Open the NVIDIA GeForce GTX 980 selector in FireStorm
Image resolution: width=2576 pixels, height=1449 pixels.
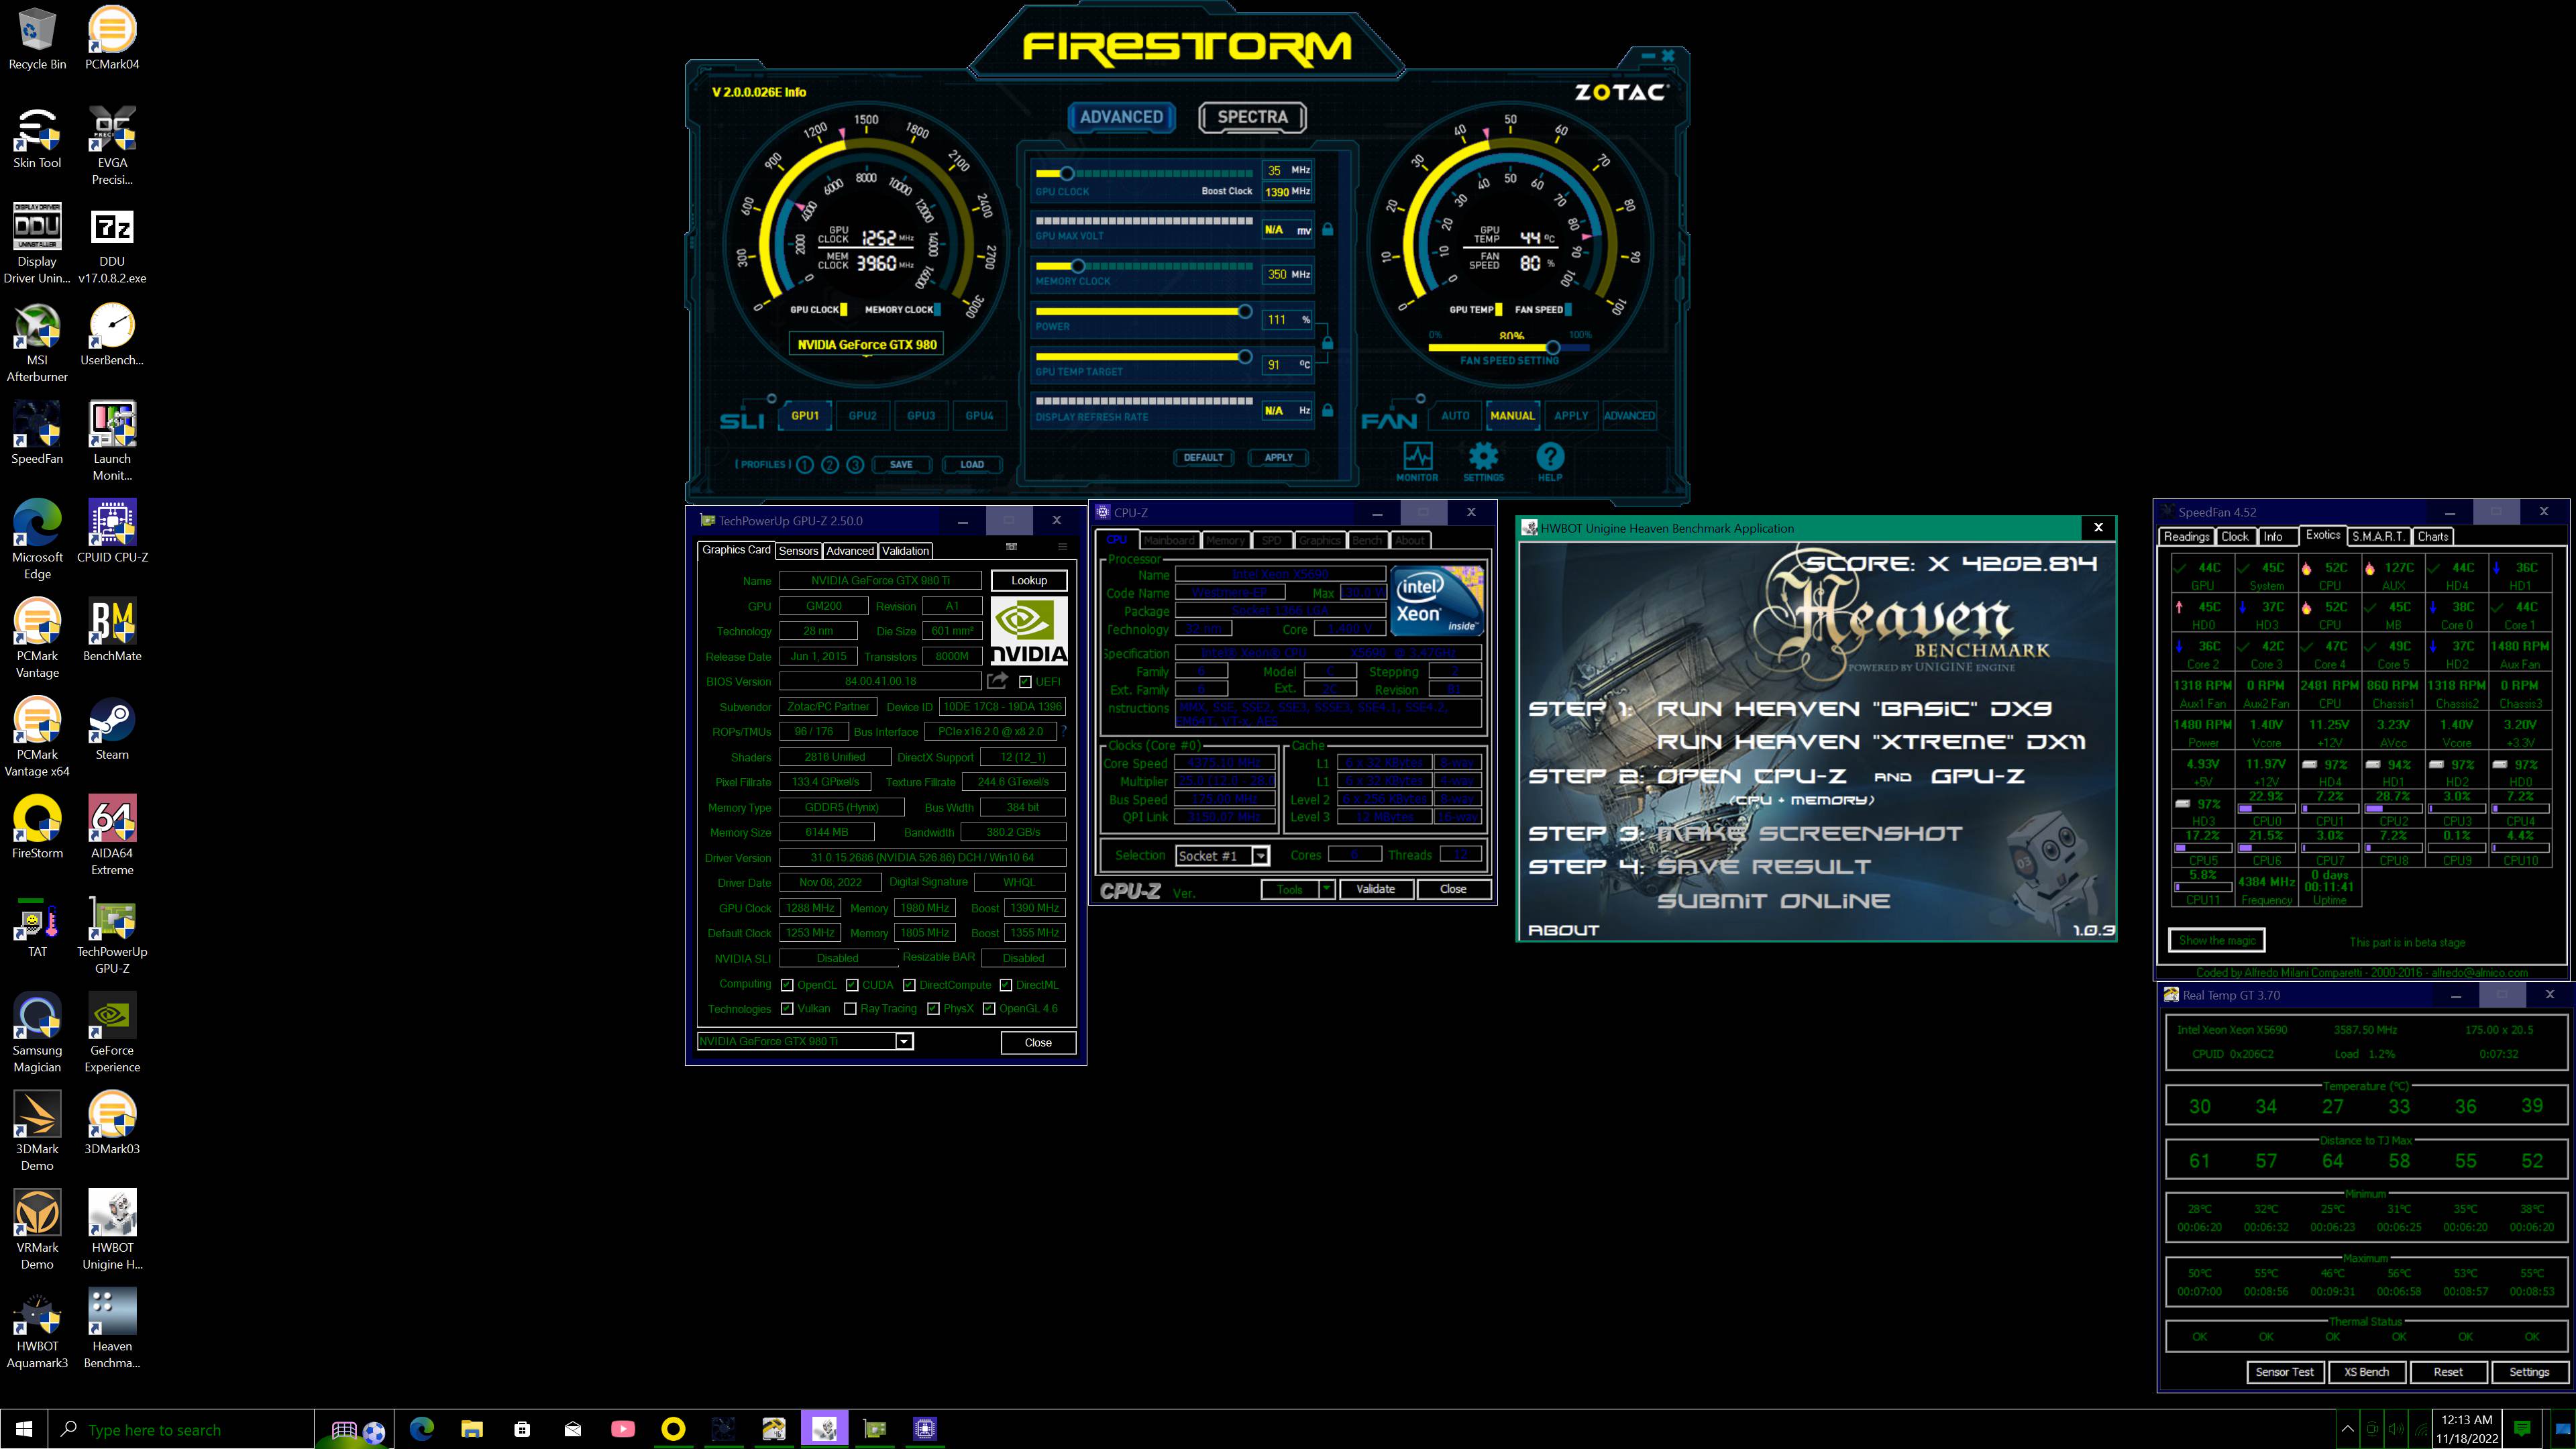(867, 344)
